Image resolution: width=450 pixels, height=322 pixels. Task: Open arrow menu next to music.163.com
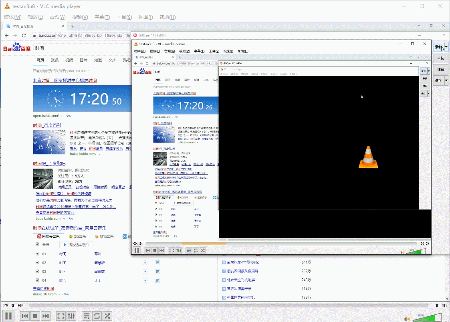[x=59, y=294]
